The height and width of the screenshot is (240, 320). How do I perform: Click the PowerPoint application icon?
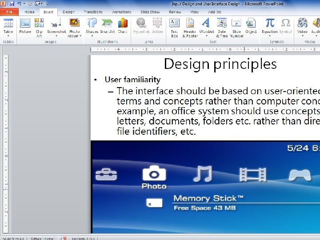click(x=3, y=4)
